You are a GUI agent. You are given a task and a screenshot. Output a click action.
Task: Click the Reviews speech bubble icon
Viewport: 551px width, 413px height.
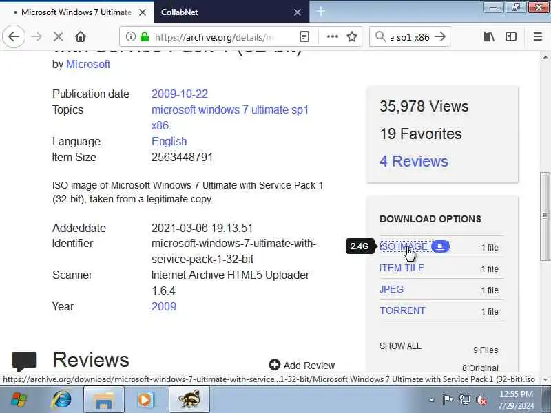pos(24,361)
